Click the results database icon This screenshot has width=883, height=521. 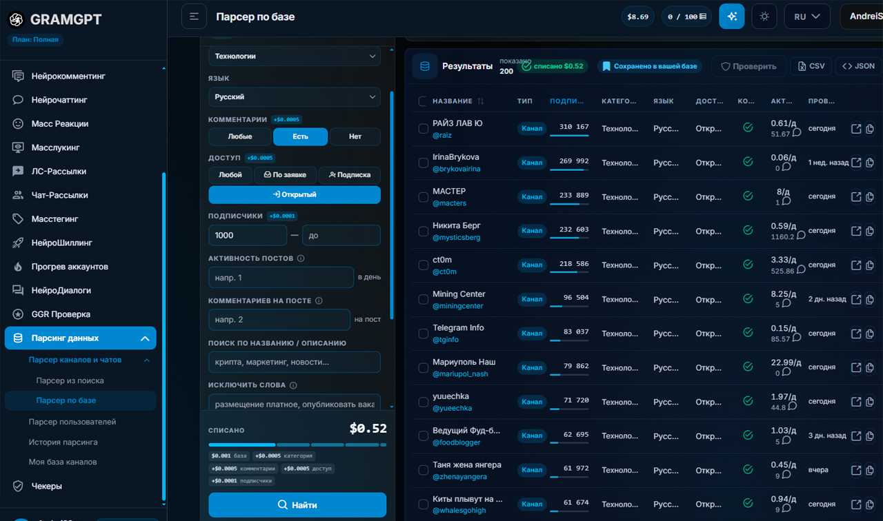425,67
